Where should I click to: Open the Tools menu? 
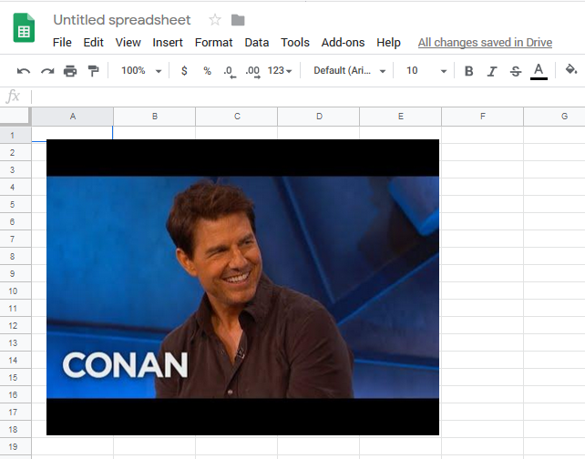295,43
